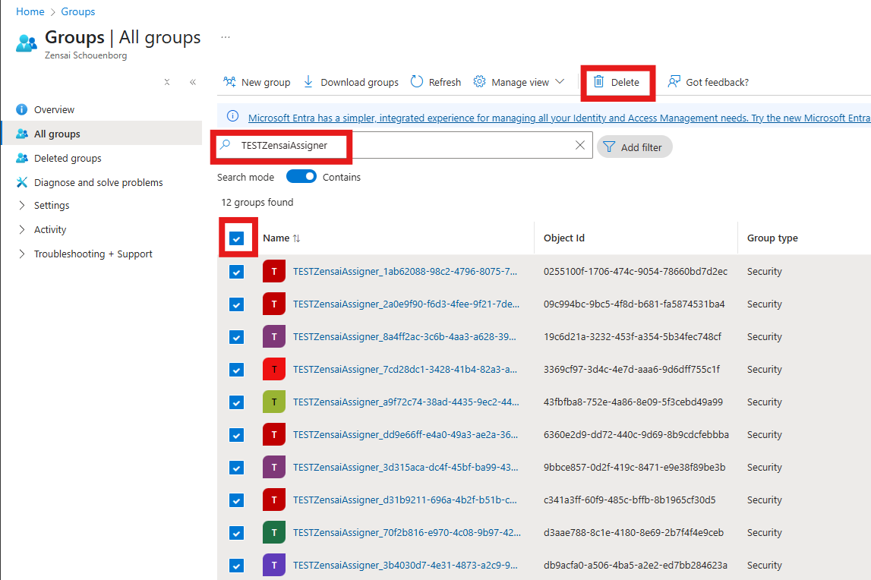Viewport: 871px width, 580px height.
Task: Click avatar of TESTZensaiAssigner_1ab62088 group
Action: click(274, 271)
